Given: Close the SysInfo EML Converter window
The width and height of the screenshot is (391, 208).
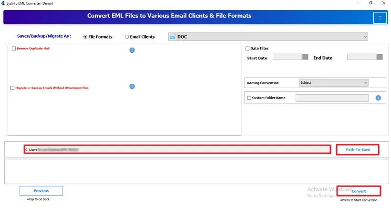Looking at the screenshot, I should tap(384, 3).
